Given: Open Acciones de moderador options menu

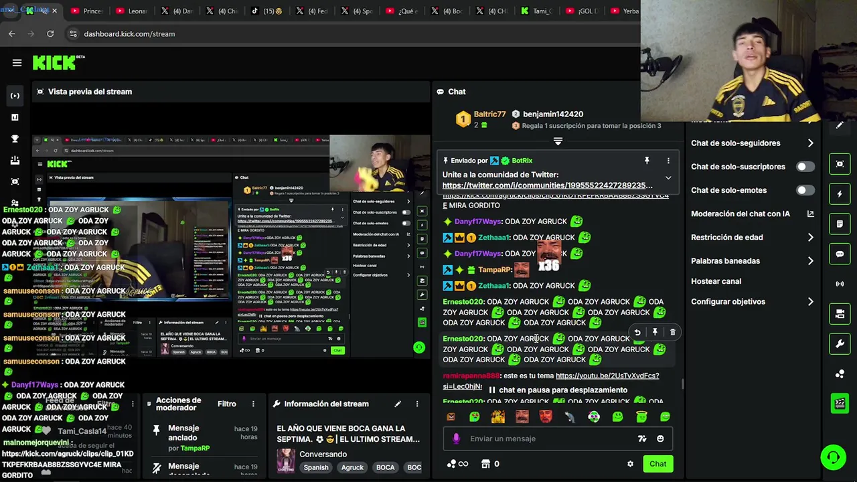Looking at the screenshot, I should [x=253, y=404].
